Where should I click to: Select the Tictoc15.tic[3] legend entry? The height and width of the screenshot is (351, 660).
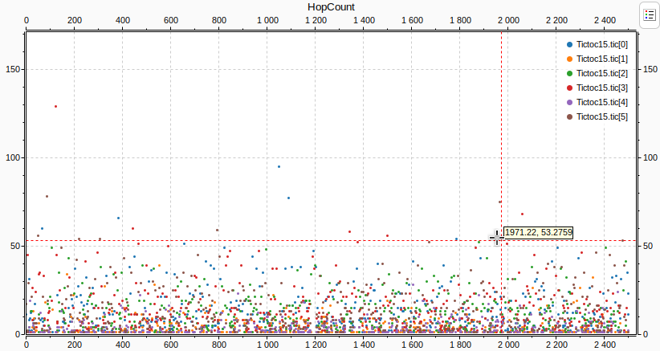(x=597, y=88)
